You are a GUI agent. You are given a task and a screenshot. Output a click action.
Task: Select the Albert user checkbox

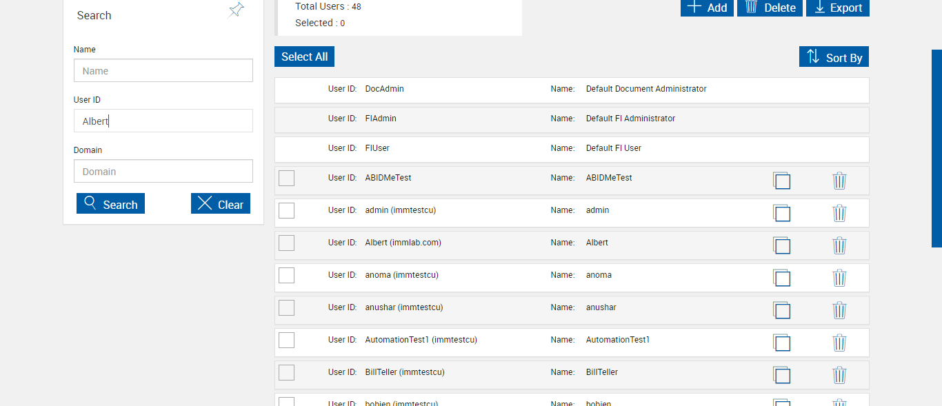pos(286,243)
